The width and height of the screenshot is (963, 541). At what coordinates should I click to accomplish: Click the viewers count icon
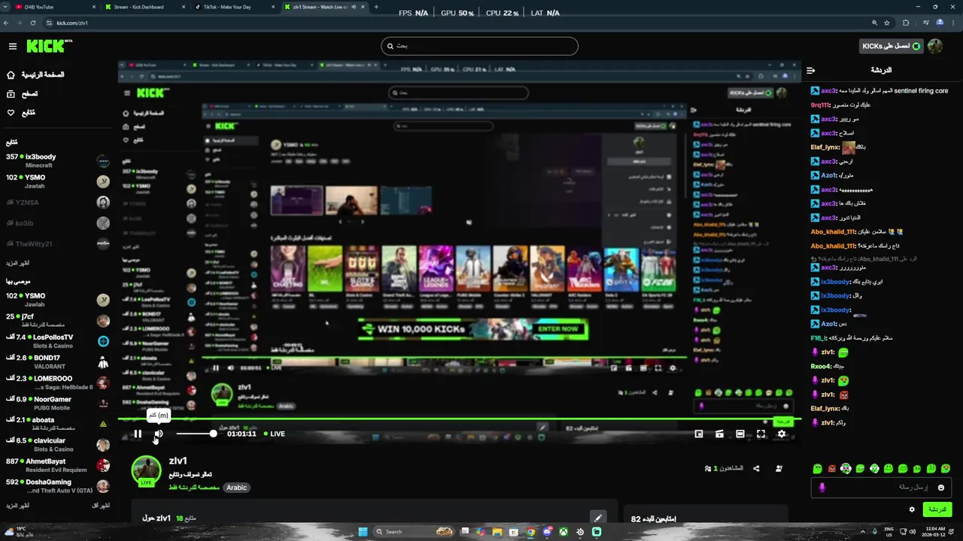[708, 468]
